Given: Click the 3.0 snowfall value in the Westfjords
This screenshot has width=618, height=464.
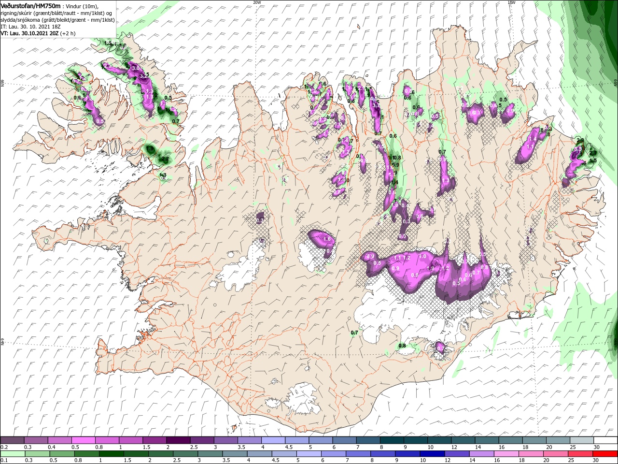Looking at the screenshot, I should point(135,68).
